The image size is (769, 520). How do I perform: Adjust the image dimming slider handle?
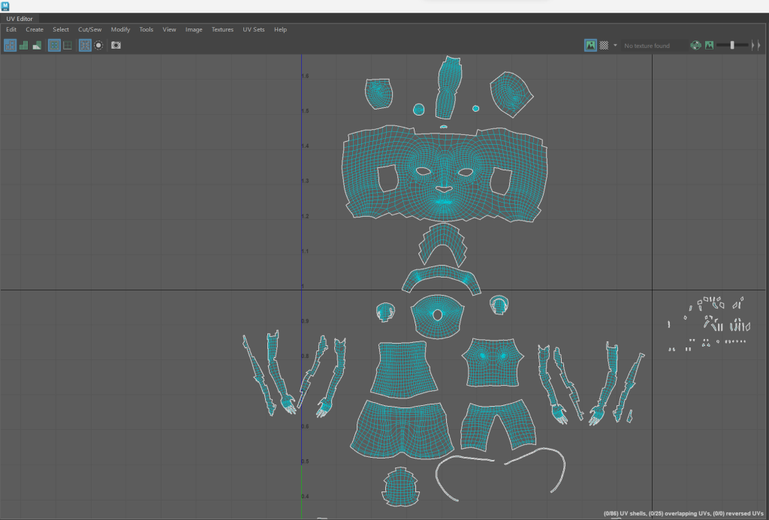[x=732, y=46]
